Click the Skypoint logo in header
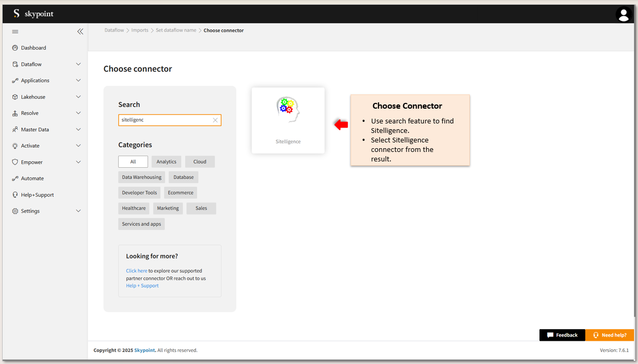The height and width of the screenshot is (364, 638). 34,14
